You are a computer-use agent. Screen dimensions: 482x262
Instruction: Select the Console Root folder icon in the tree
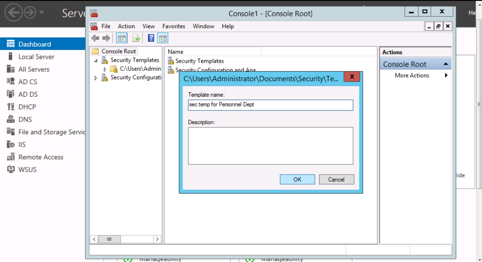coord(96,51)
